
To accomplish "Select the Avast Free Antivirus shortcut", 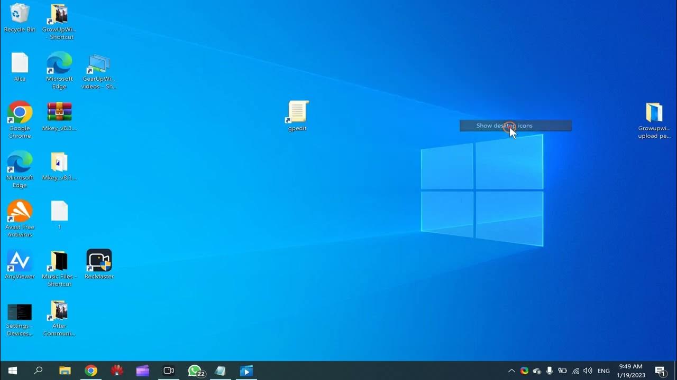I will point(20,218).
